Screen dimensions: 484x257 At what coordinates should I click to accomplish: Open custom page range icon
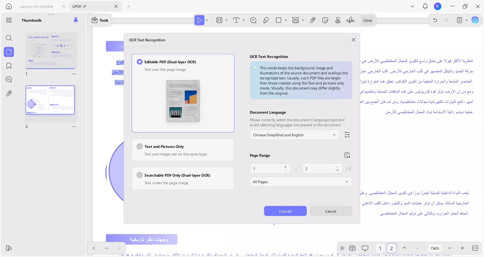pos(347,155)
